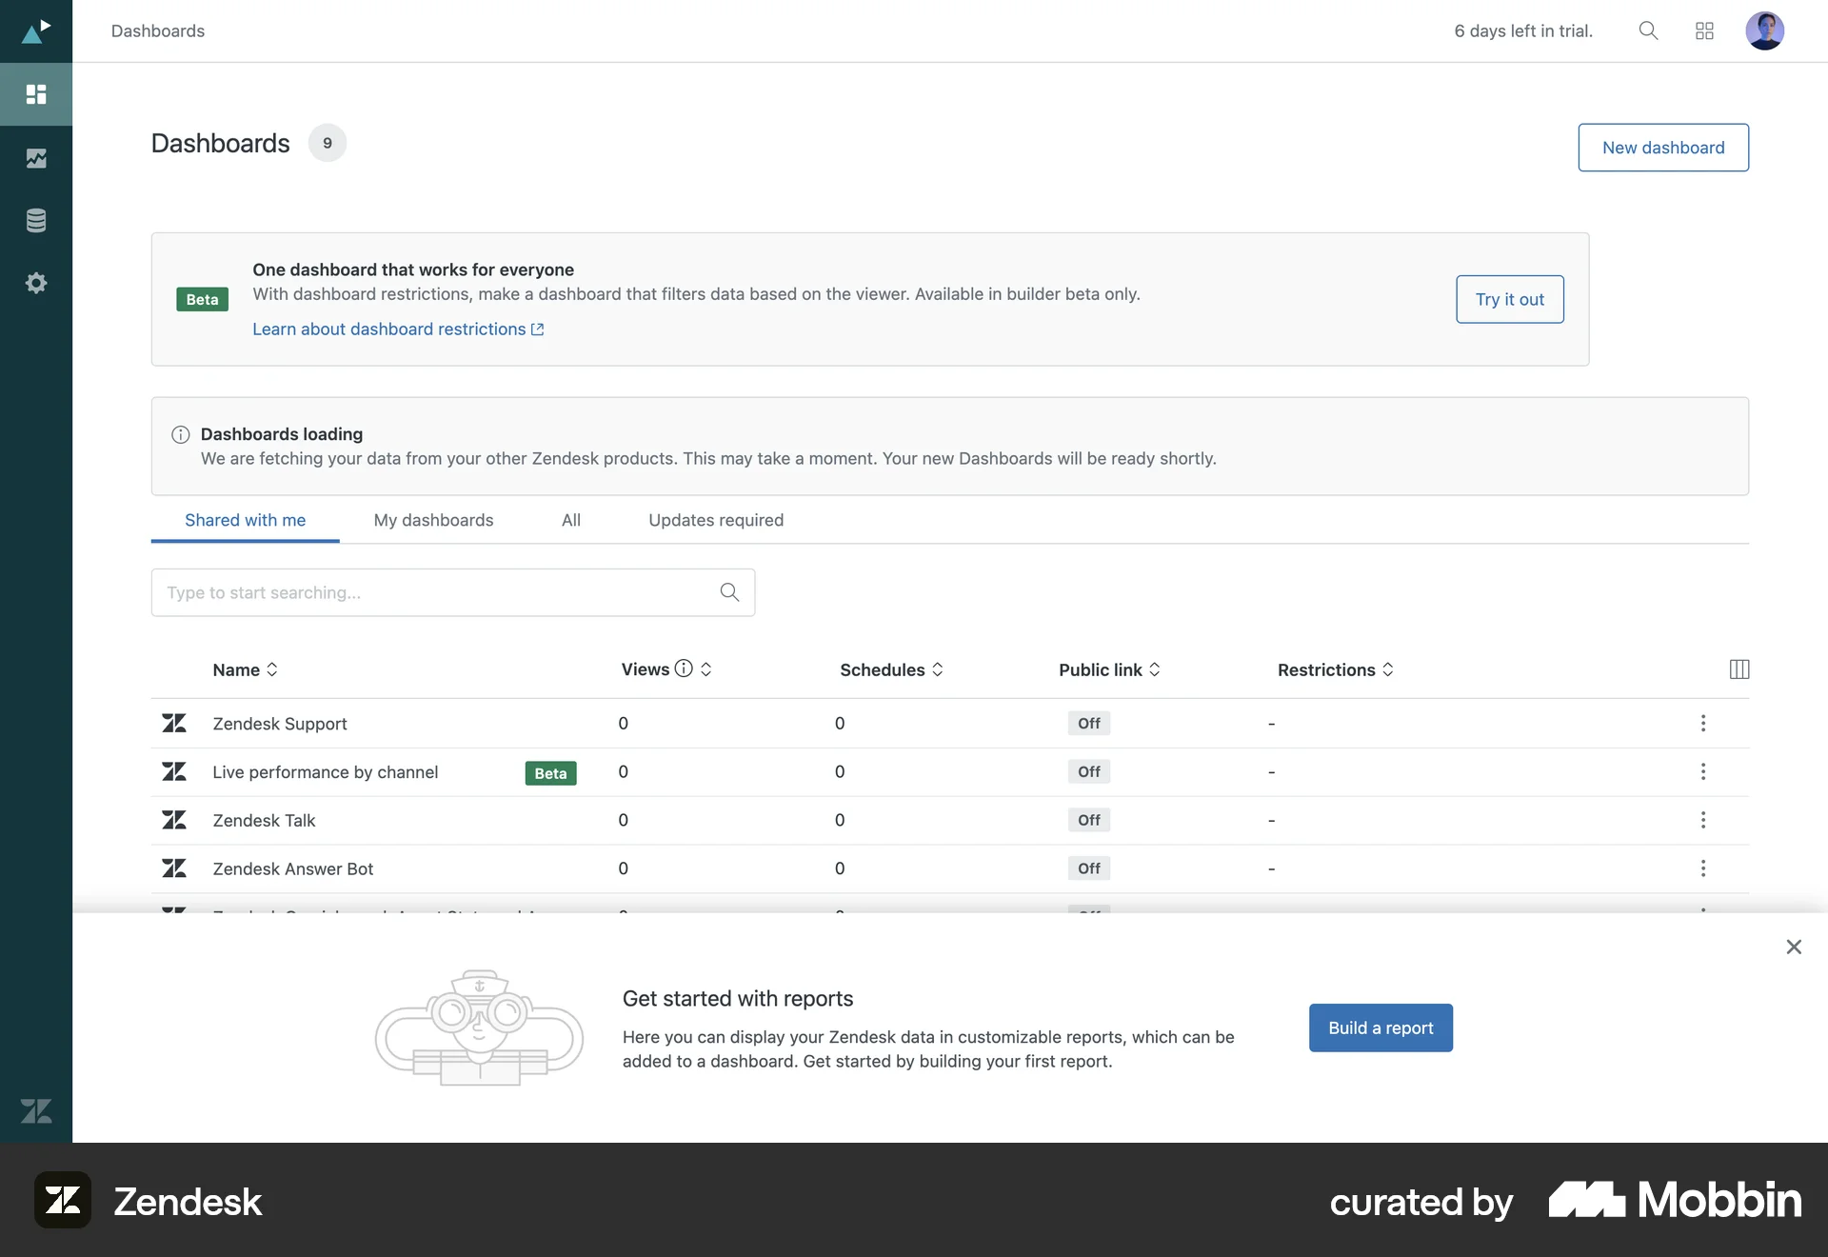
Task: Open the Zendesk product switcher grid icon
Action: [x=1704, y=30]
